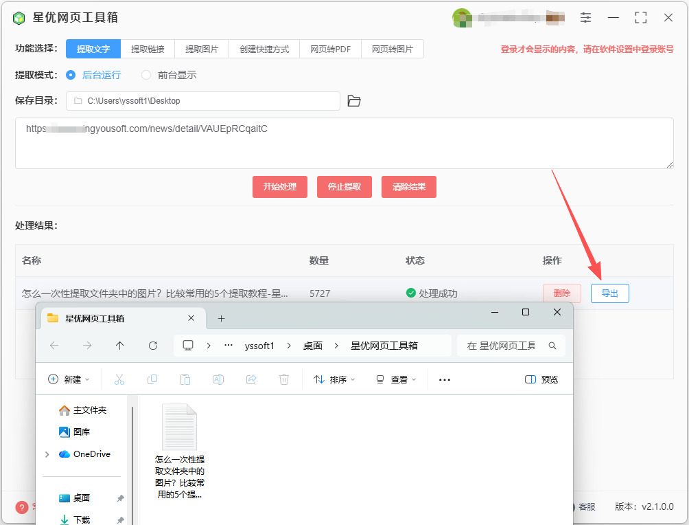Refresh the File Explorer view
The image size is (689, 525).
[x=153, y=346]
